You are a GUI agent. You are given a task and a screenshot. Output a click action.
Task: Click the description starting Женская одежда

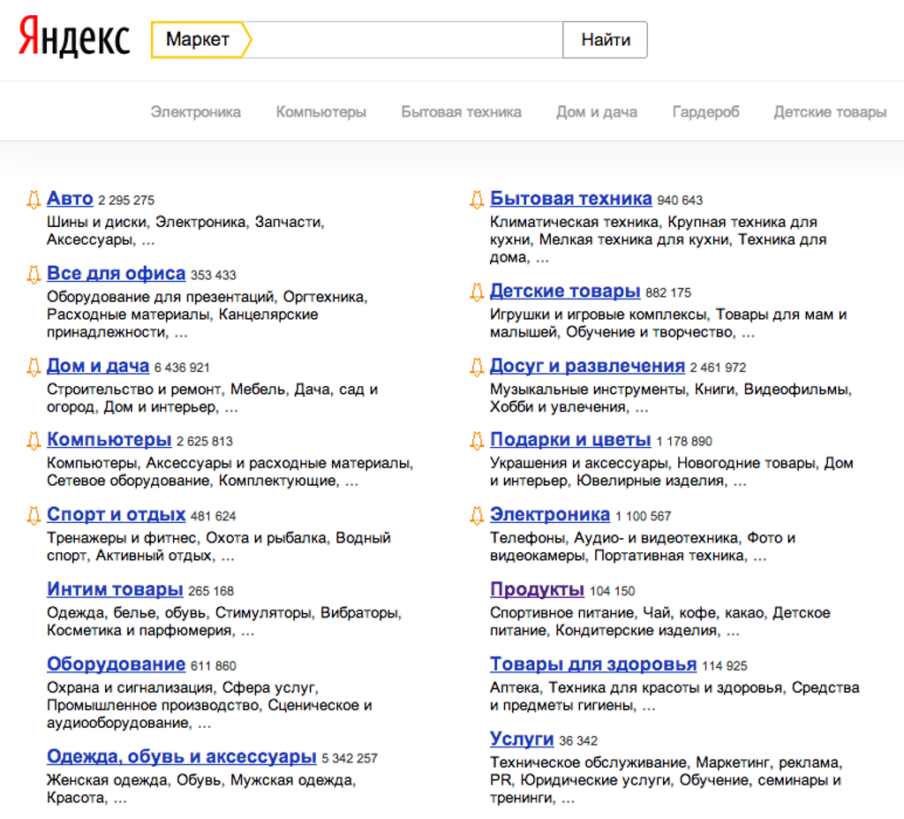(x=201, y=789)
